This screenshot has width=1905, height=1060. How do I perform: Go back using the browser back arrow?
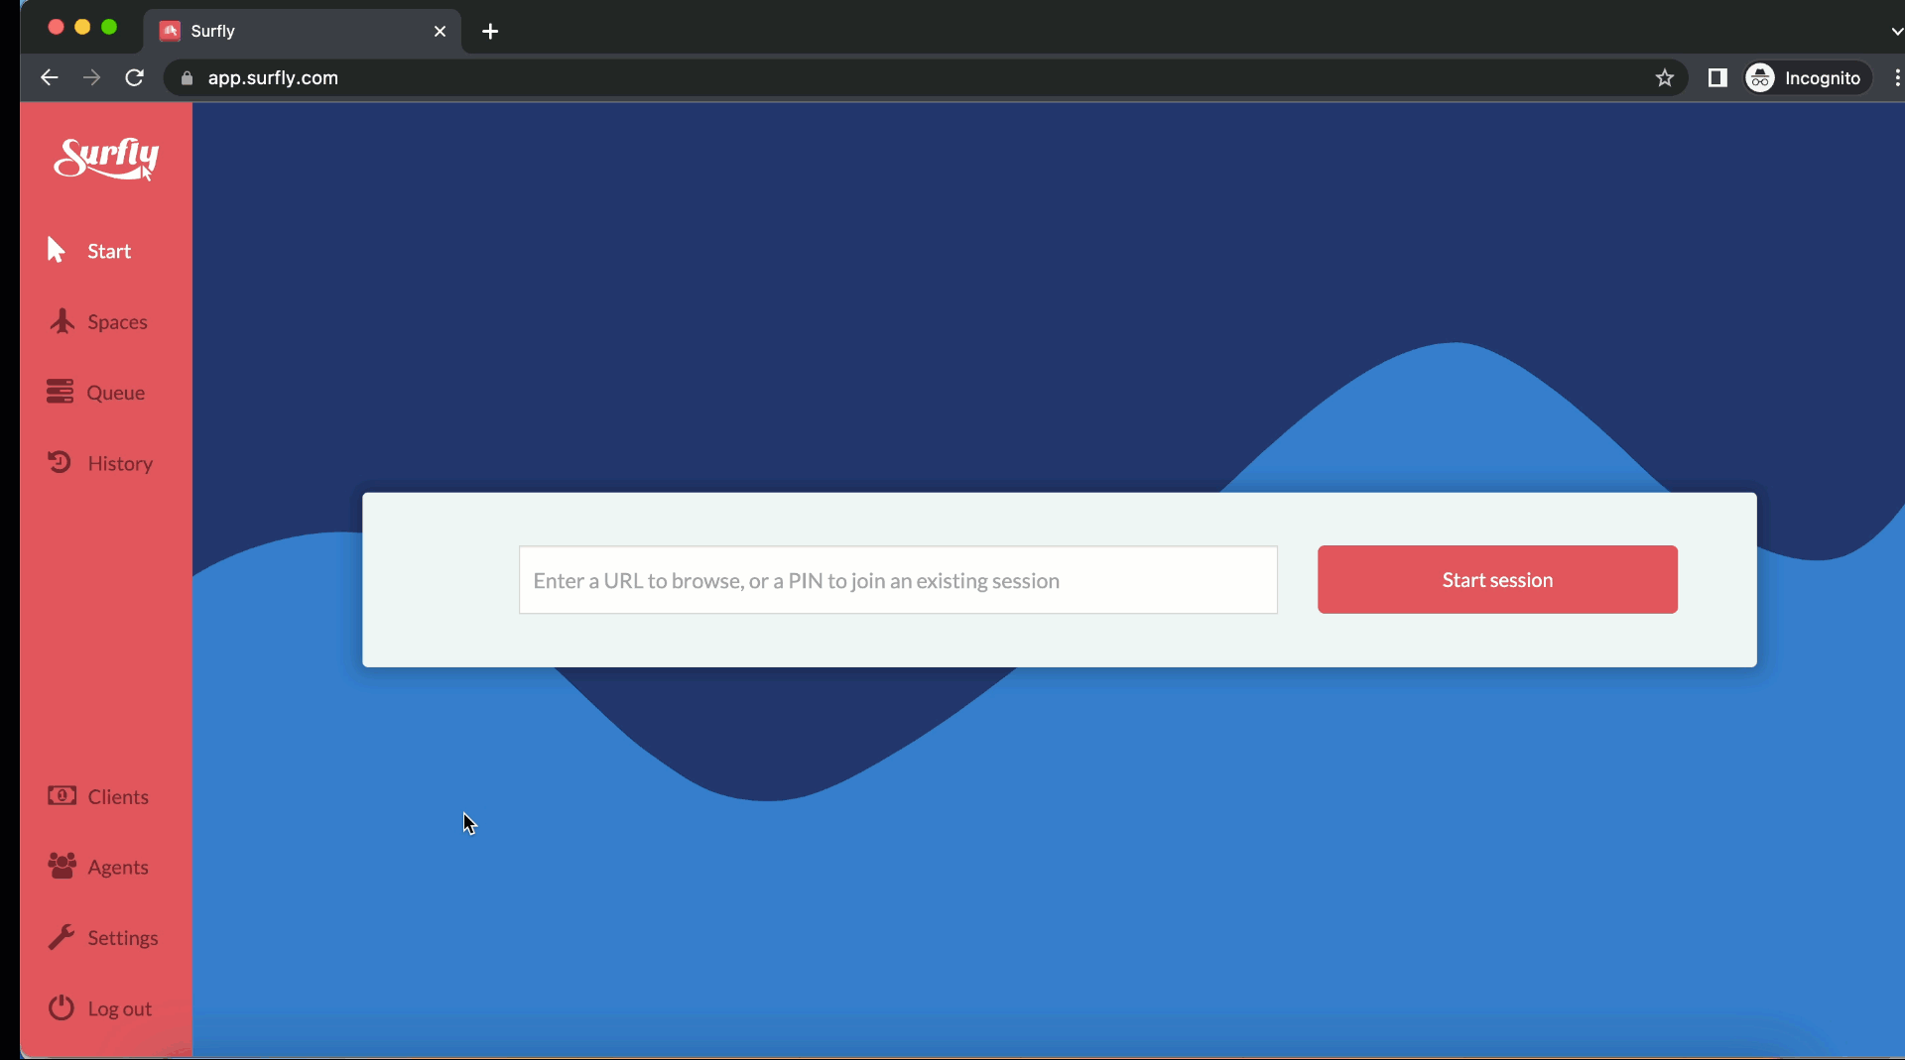49,77
